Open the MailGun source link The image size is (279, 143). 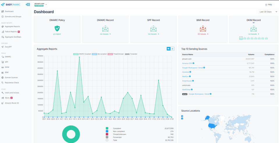click(x=185, y=76)
